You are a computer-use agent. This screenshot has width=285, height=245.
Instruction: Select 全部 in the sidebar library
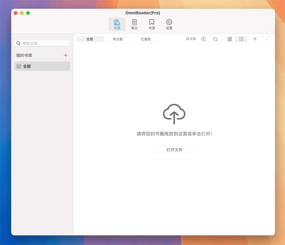(42, 66)
